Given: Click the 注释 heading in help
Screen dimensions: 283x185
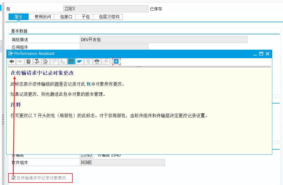Looking at the screenshot, I should point(16,105).
